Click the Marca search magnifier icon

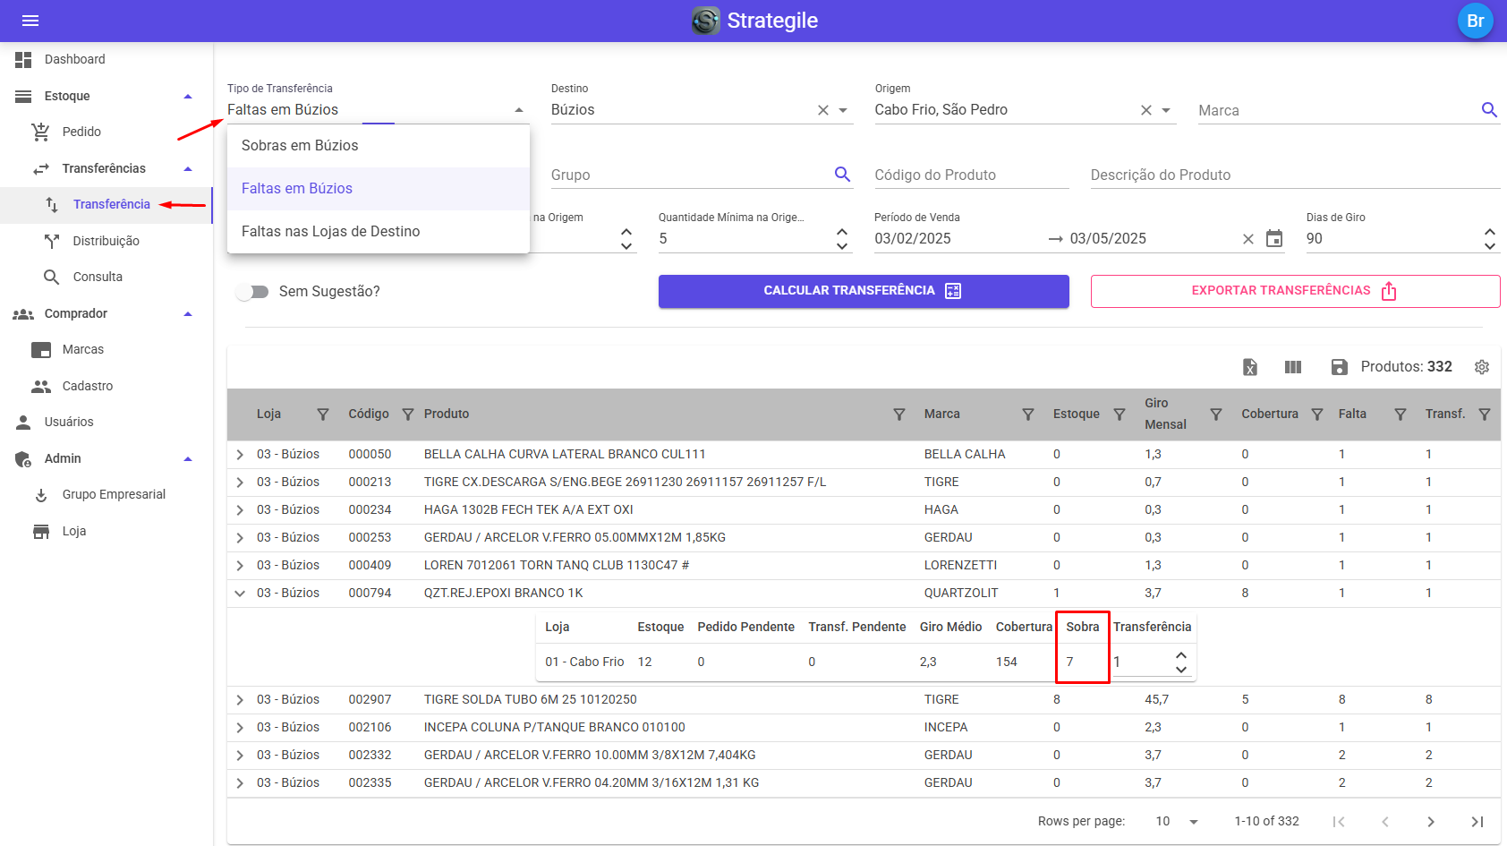pyautogui.click(x=1489, y=110)
